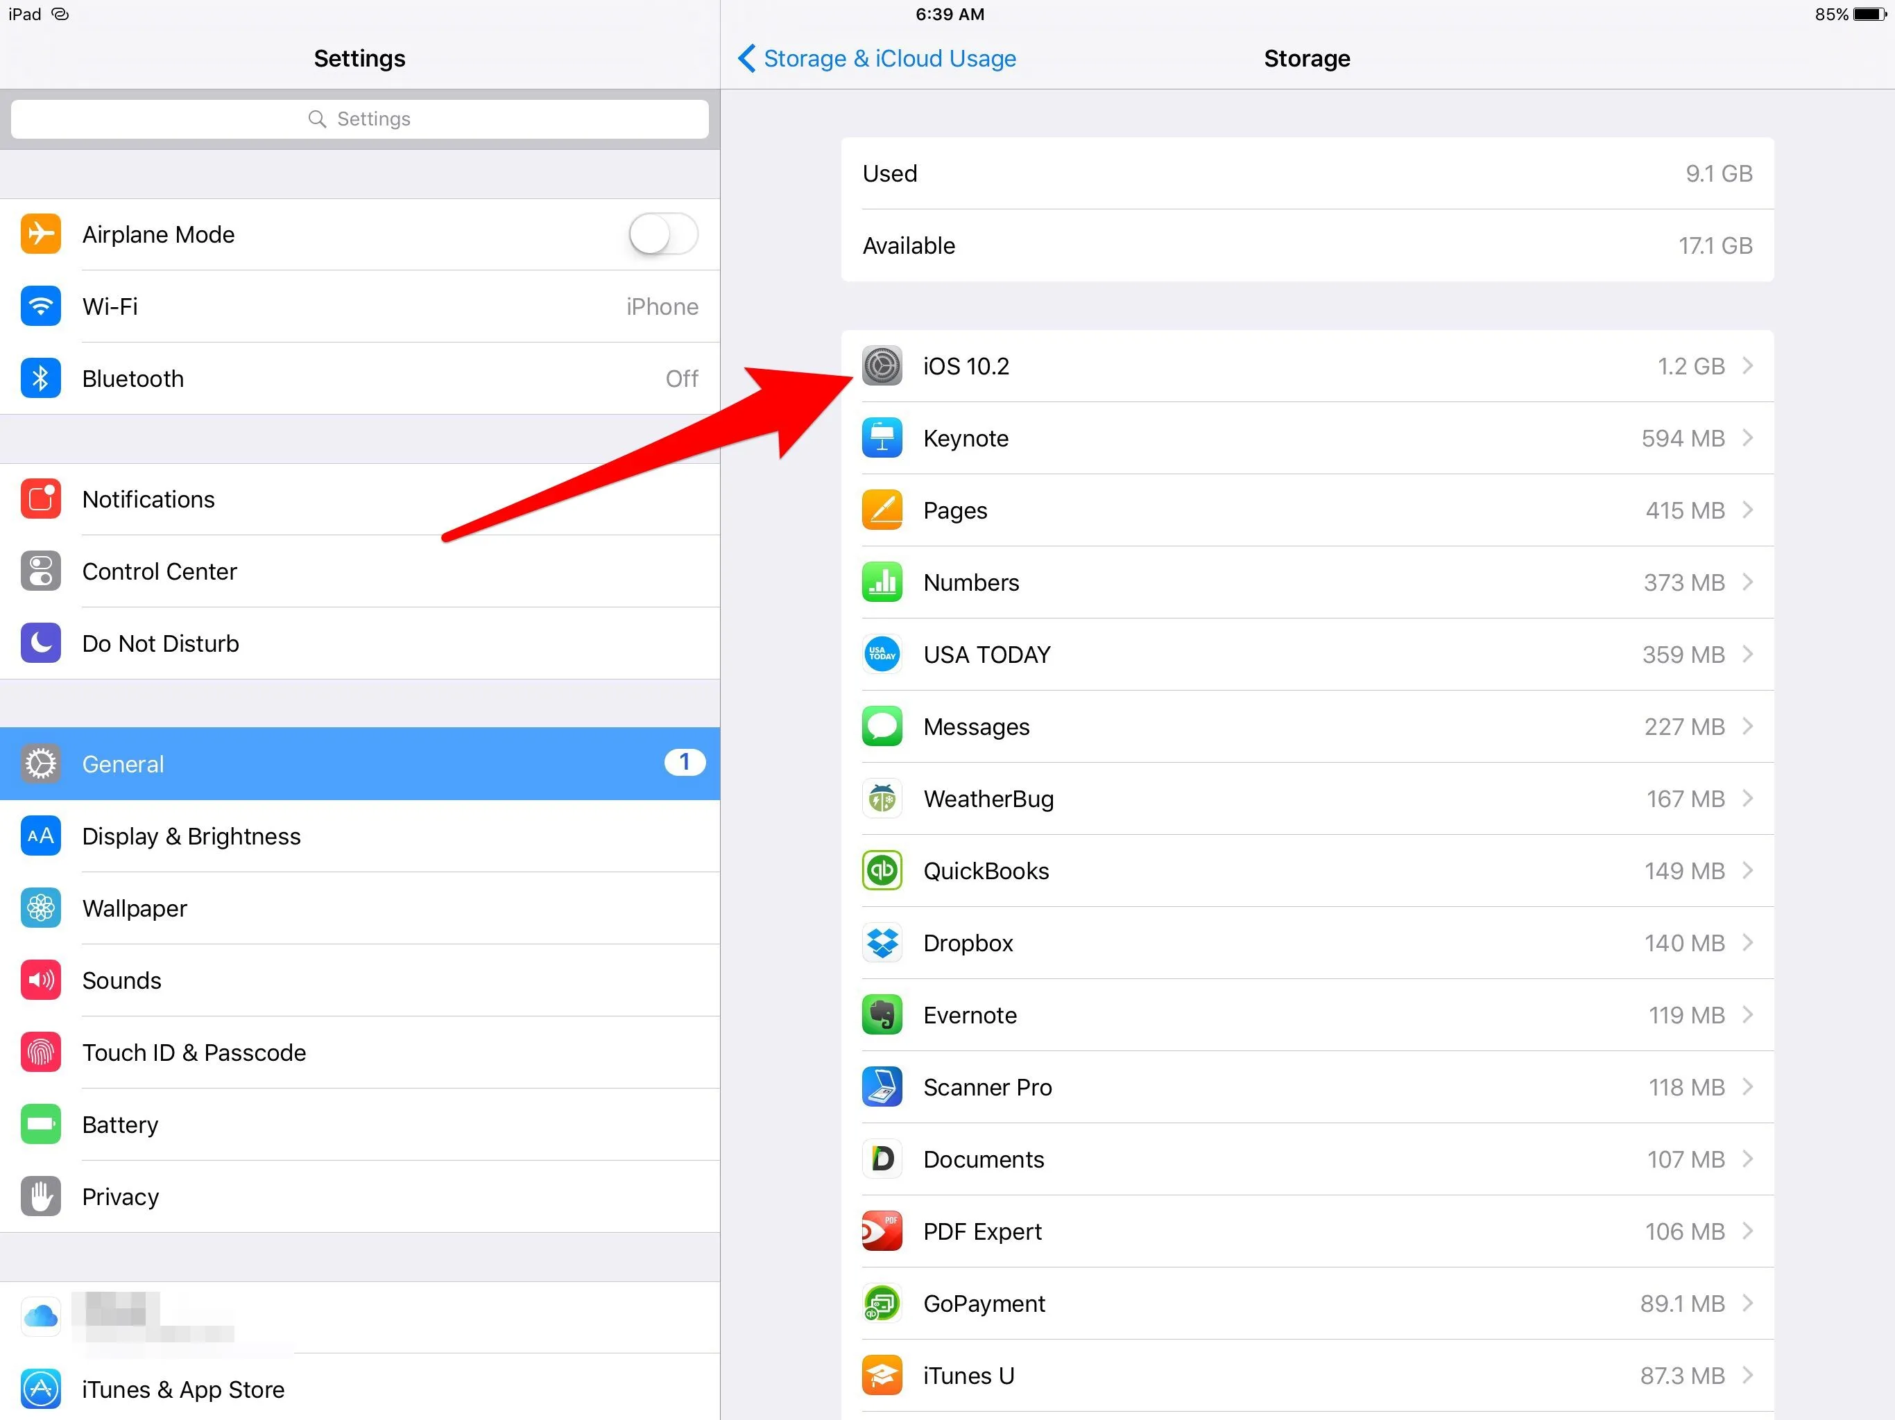The height and width of the screenshot is (1420, 1895).
Task: Open Pages storage details chevron
Action: click(x=1748, y=510)
